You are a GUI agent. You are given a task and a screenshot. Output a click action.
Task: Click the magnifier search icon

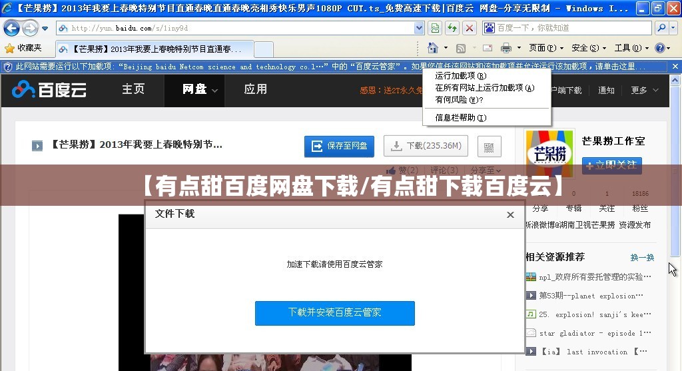point(661,28)
